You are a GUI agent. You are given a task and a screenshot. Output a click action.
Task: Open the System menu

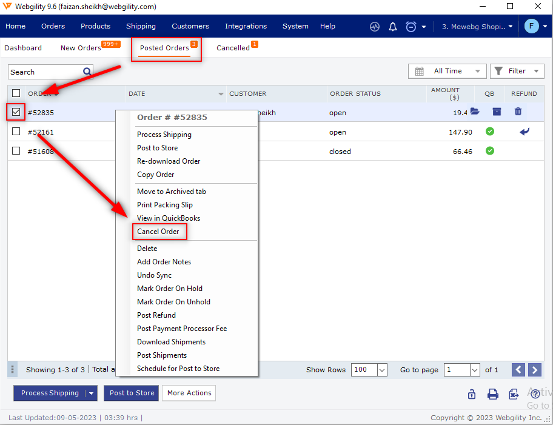(x=295, y=26)
